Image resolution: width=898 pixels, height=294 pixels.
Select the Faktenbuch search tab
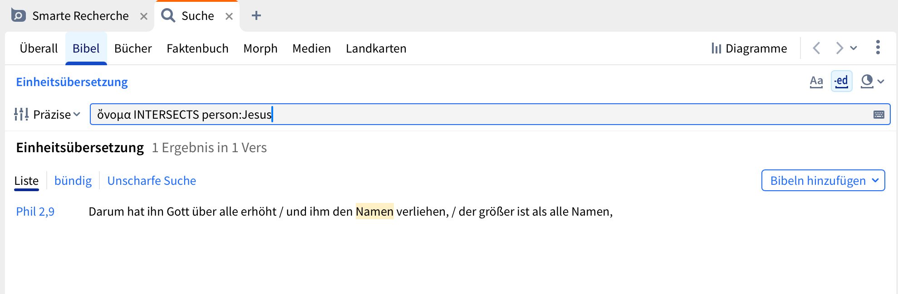(x=197, y=48)
